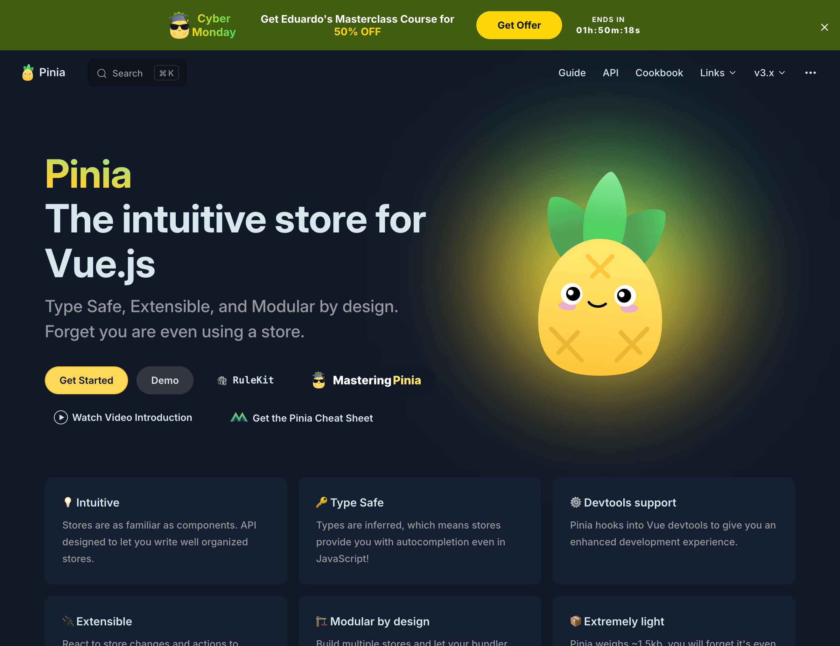Click the Demo button
840x646 pixels.
(x=164, y=380)
